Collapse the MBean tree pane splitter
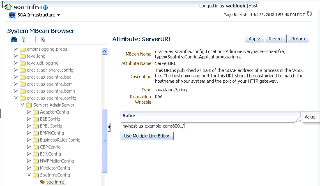Screen dimensions: 320x186 point(109,127)
